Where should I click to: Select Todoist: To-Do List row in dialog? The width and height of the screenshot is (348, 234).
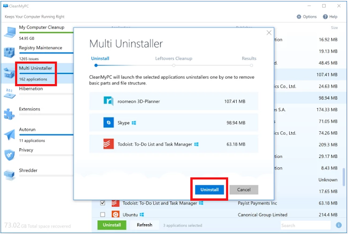coord(174,144)
